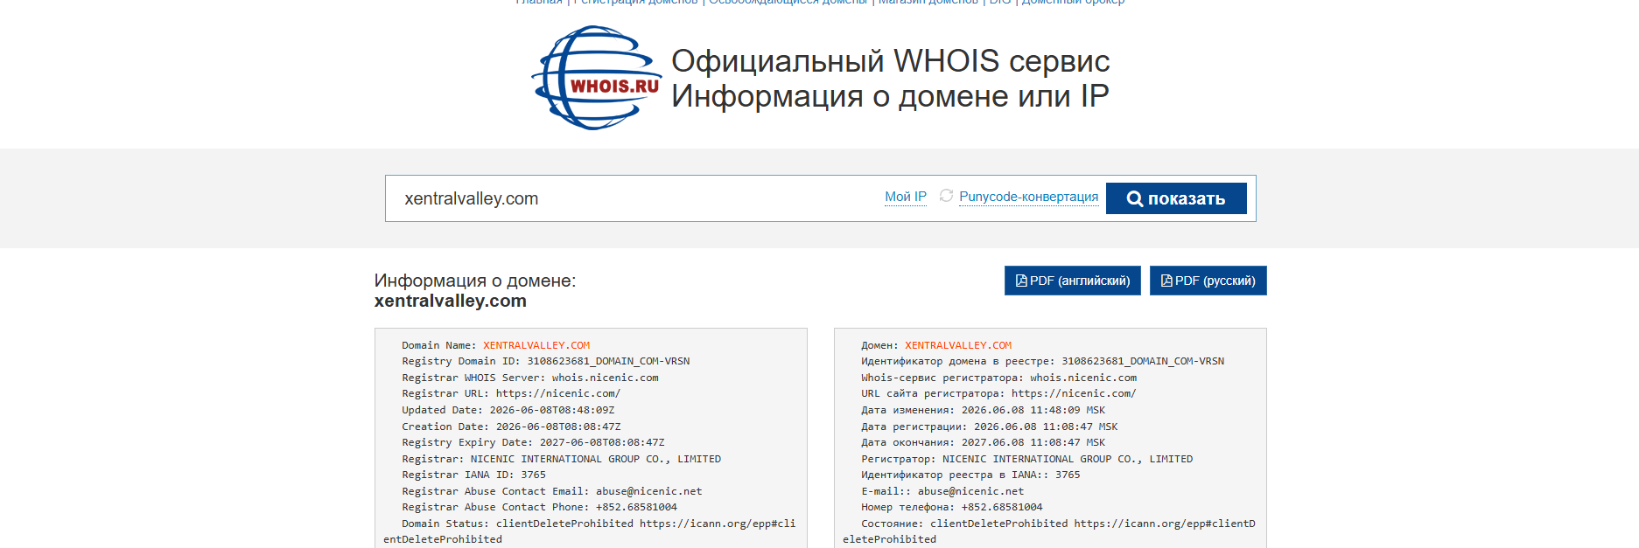Image resolution: width=1639 pixels, height=548 pixels.
Task: Click the Creation Date row
Action: [x=511, y=427]
